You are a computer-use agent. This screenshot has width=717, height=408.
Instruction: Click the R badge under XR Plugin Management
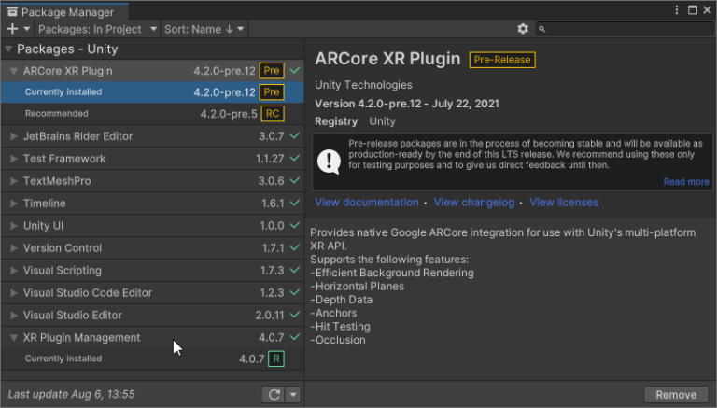point(275,359)
